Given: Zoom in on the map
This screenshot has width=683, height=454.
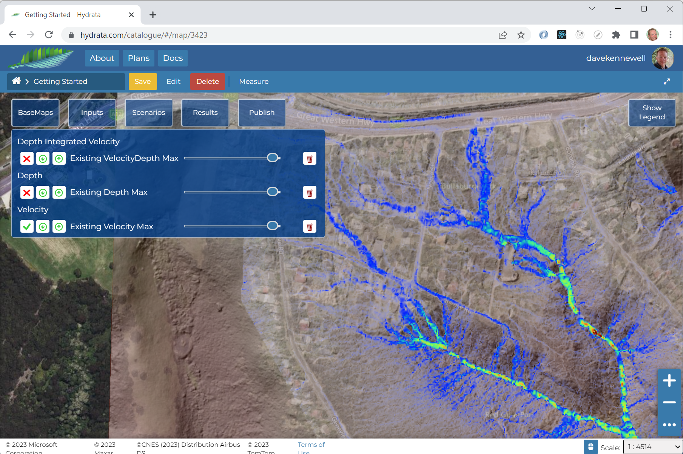Looking at the screenshot, I should click(x=669, y=381).
